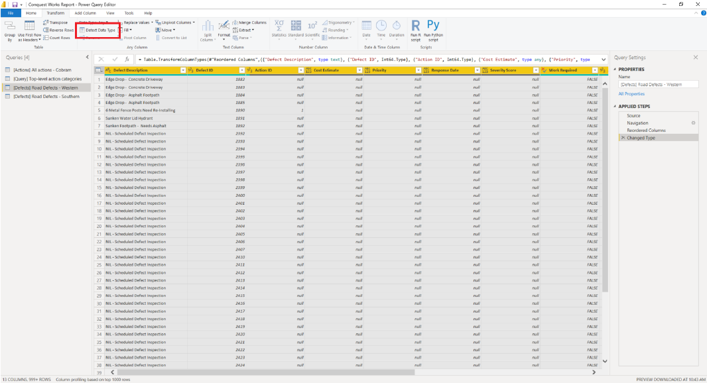Switch to the View tab
This screenshot has height=383, width=707.
point(110,13)
